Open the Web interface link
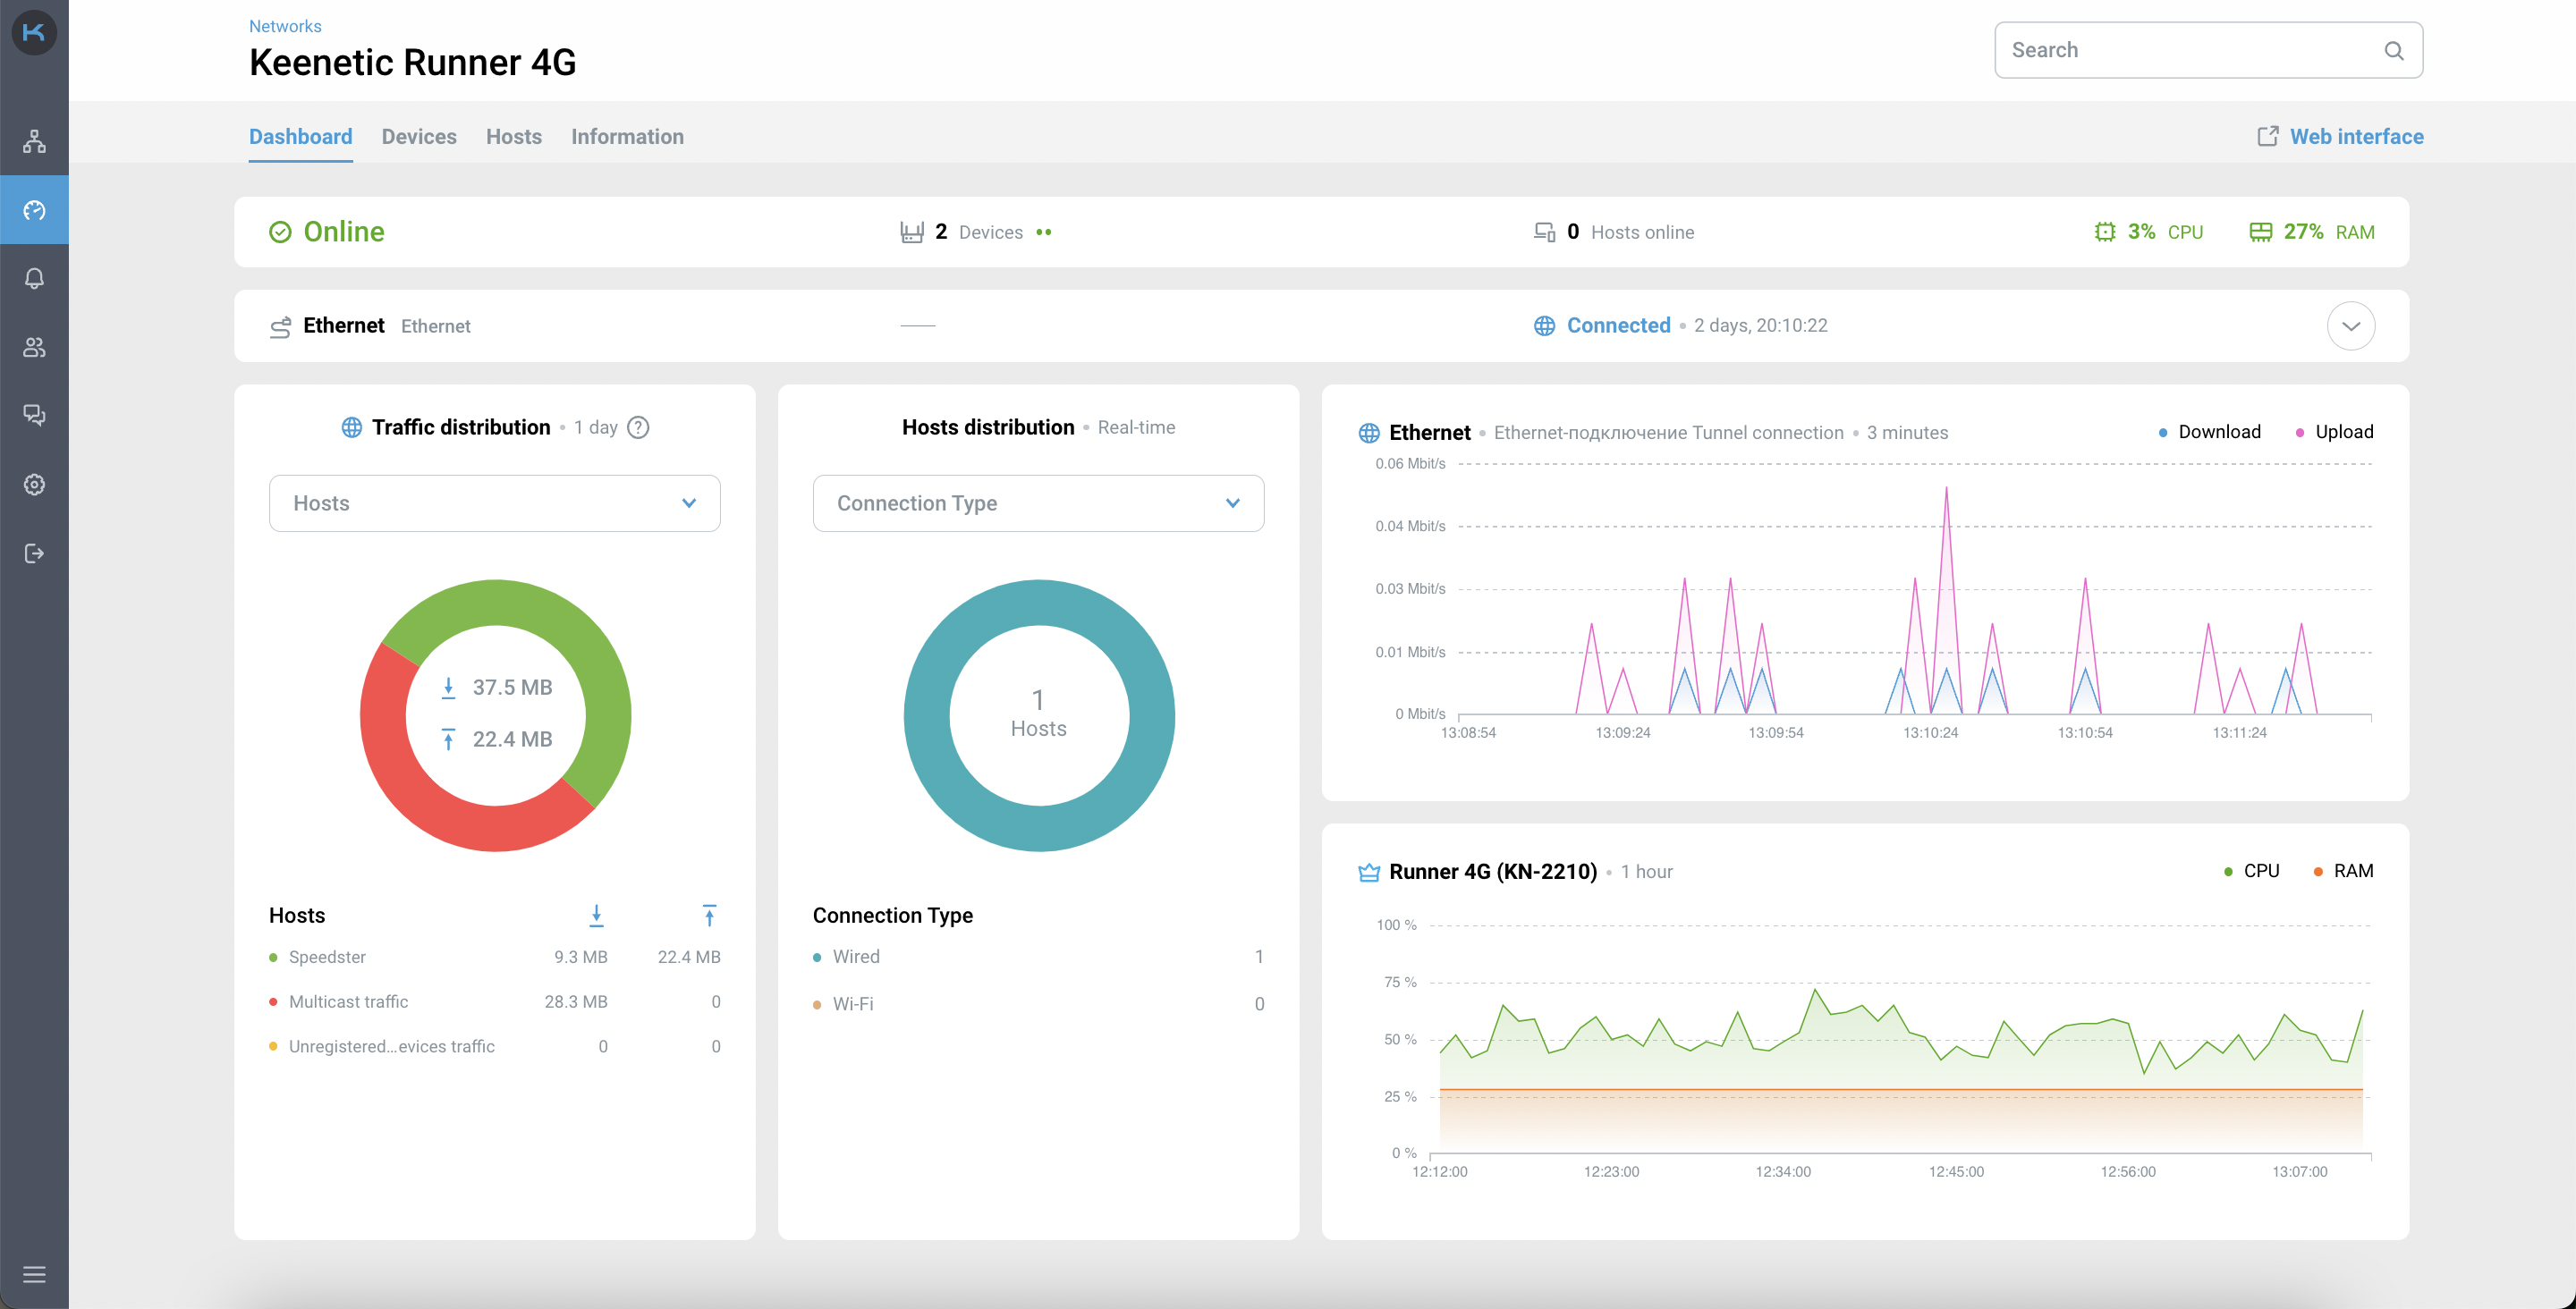Viewport: 2576px width, 1309px height. tap(2356, 136)
